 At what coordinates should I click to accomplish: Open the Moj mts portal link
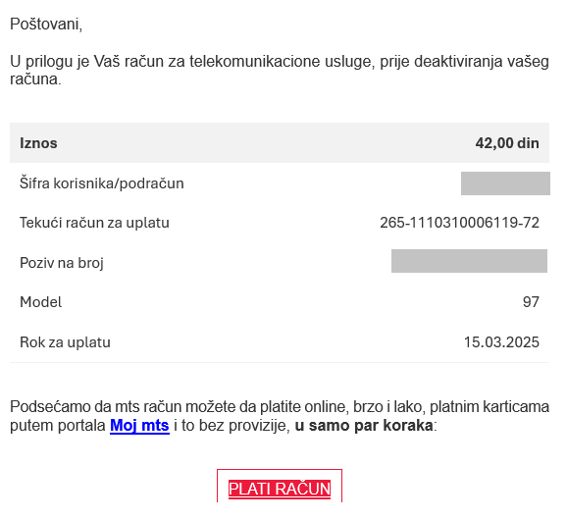tap(139, 425)
